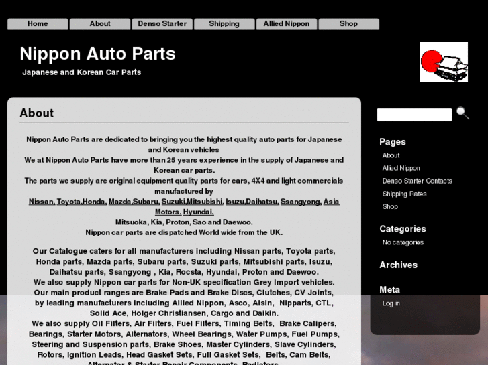
Task: Open the Shop link under Pages
Action: coord(390,206)
